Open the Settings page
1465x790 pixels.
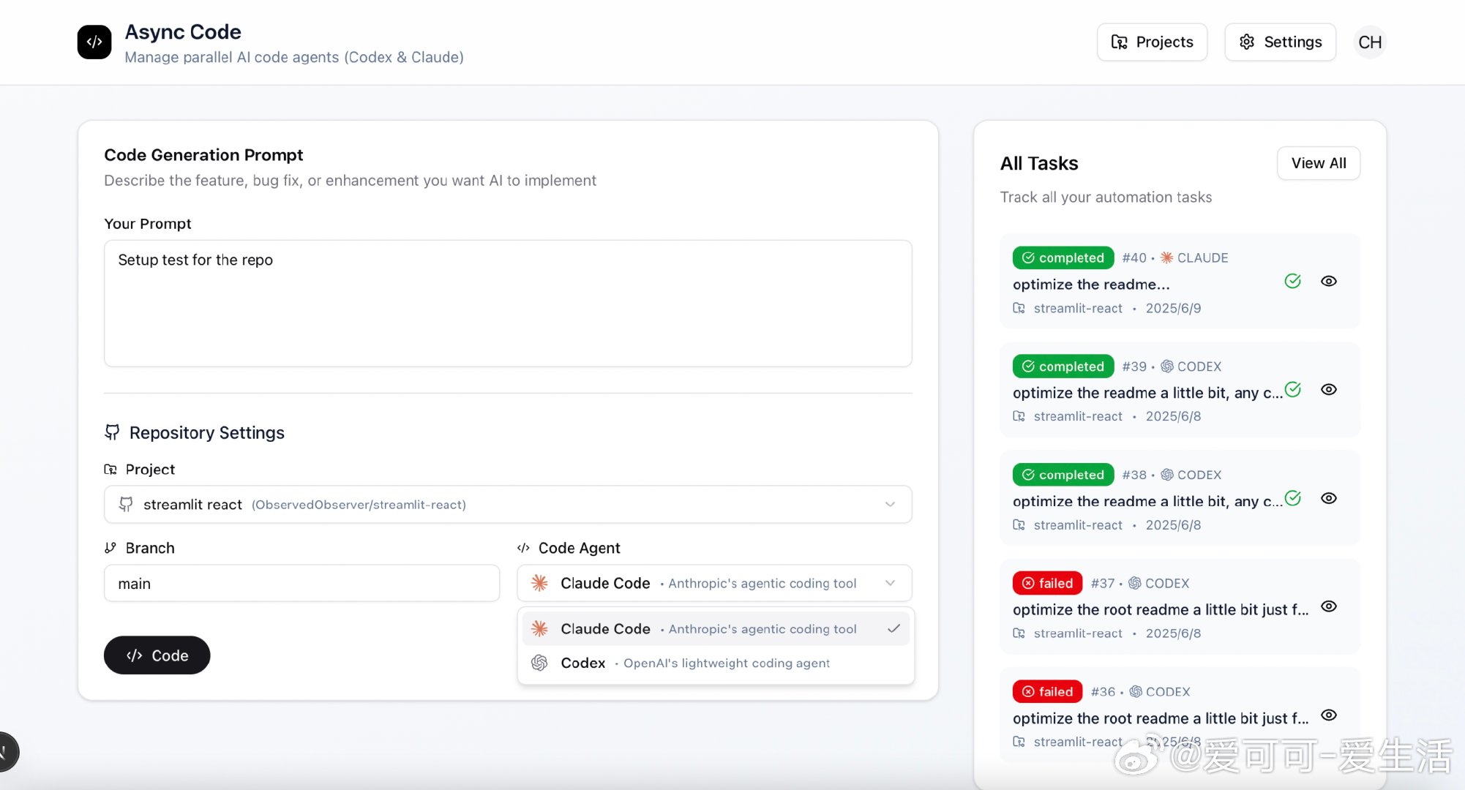pos(1280,42)
